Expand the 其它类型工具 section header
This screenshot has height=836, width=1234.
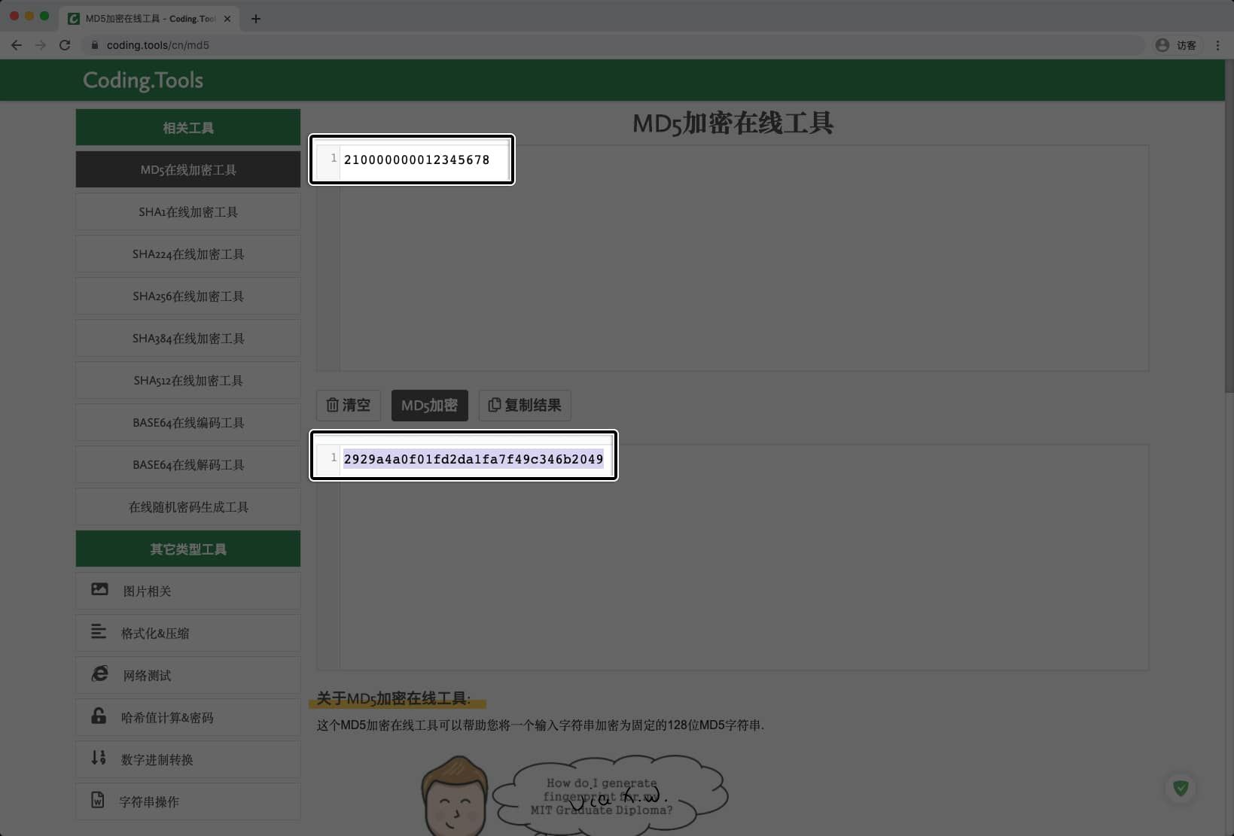point(187,549)
